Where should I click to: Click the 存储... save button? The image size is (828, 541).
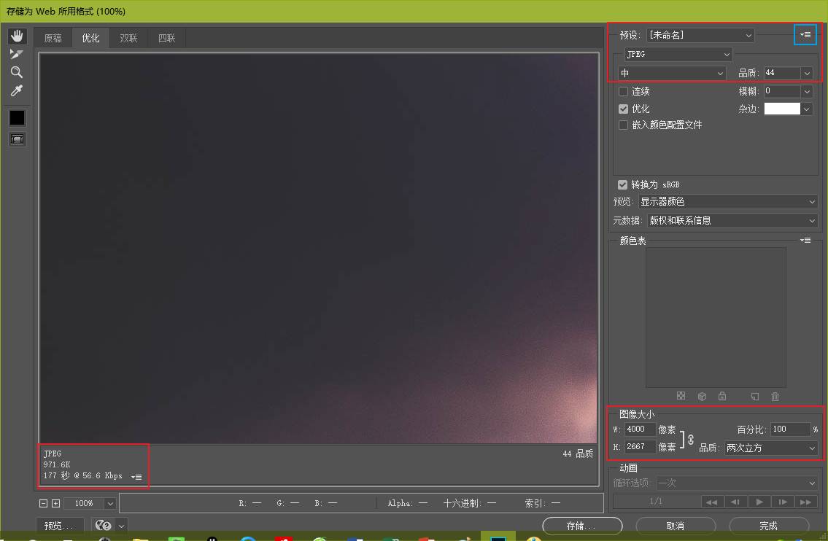pos(582,526)
